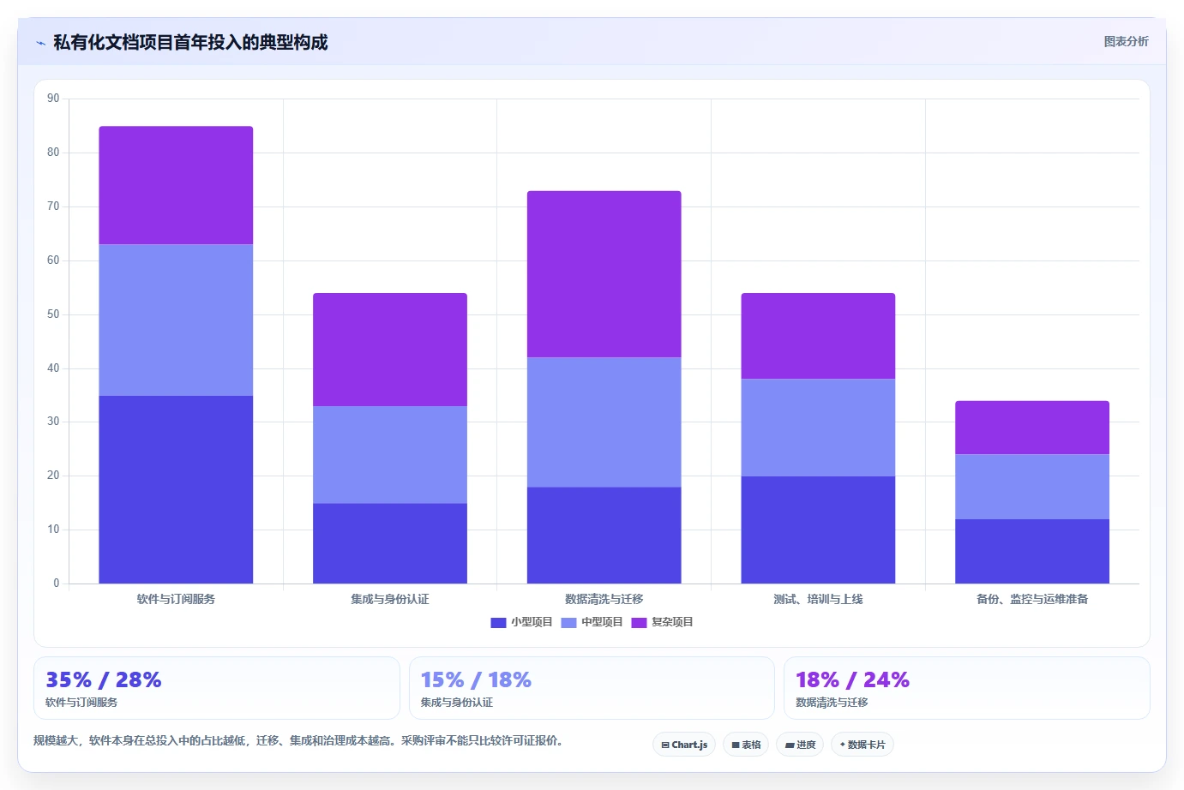Click the 集成与身份认证 x-axis label
This screenshot has height=790, width=1184.
pyautogui.click(x=390, y=599)
